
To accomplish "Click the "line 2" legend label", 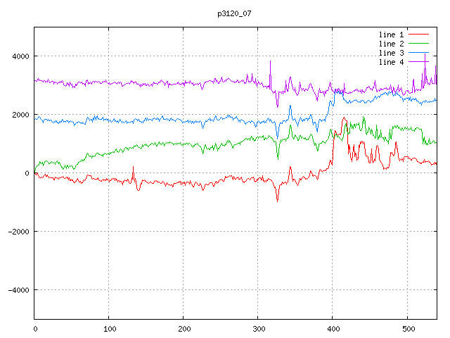I will (x=391, y=44).
